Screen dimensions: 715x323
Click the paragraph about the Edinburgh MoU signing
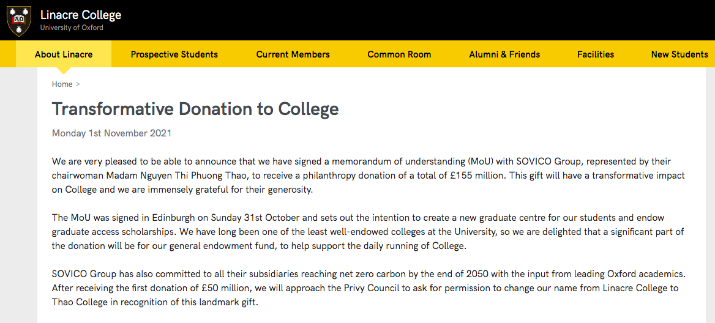tap(367, 232)
